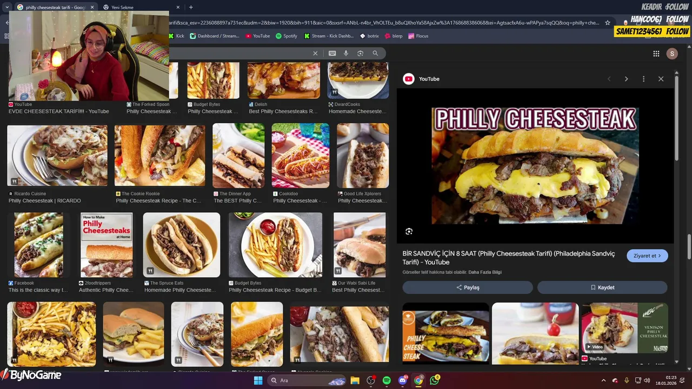Open WhatsApp from the taskbar
The image size is (692, 389).
click(x=435, y=380)
